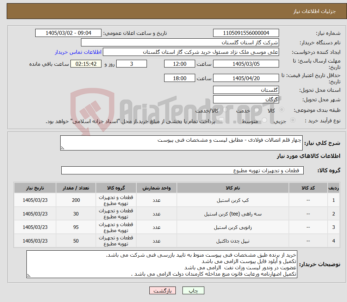347x302 pixels.
Task: Click the delivery city field گرگان
Action: 246,99
